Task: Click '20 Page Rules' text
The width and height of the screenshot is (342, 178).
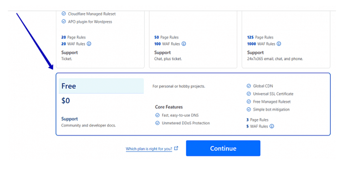Action: pyautogui.click(x=73, y=37)
